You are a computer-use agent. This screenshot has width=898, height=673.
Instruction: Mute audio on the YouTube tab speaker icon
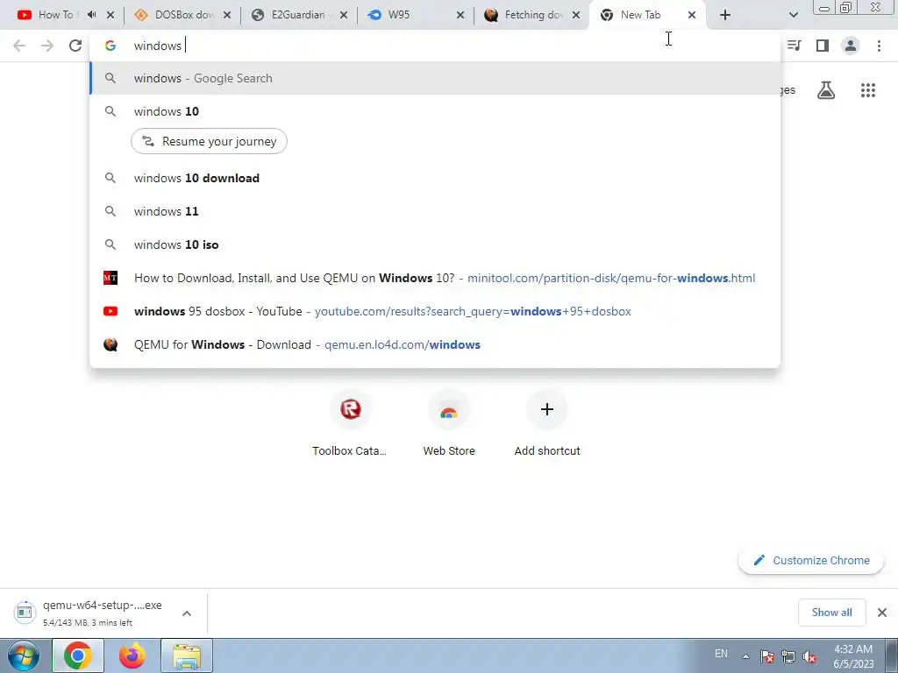91,15
